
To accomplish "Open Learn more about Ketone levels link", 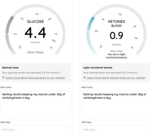I will point(116,78).
